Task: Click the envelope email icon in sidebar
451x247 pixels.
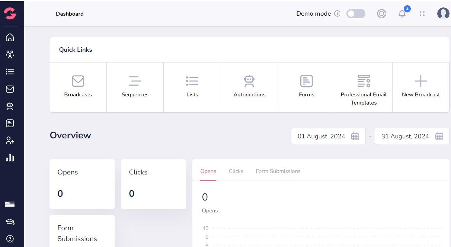Action: tap(10, 89)
